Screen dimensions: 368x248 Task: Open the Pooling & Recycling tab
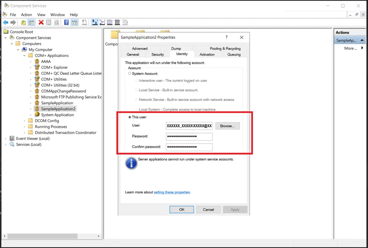coord(225,48)
